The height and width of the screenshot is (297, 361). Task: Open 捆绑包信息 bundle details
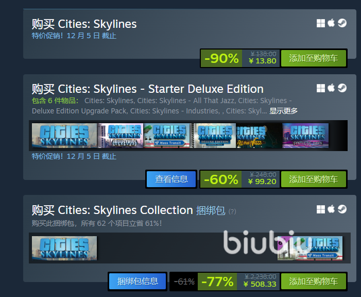pos(137,282)
